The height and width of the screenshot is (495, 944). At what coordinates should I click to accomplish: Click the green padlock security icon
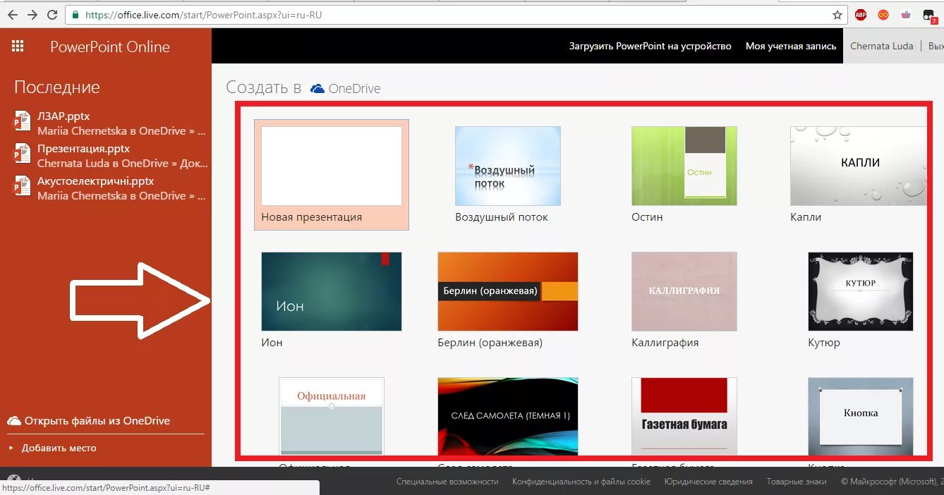(x=75, y=14)
